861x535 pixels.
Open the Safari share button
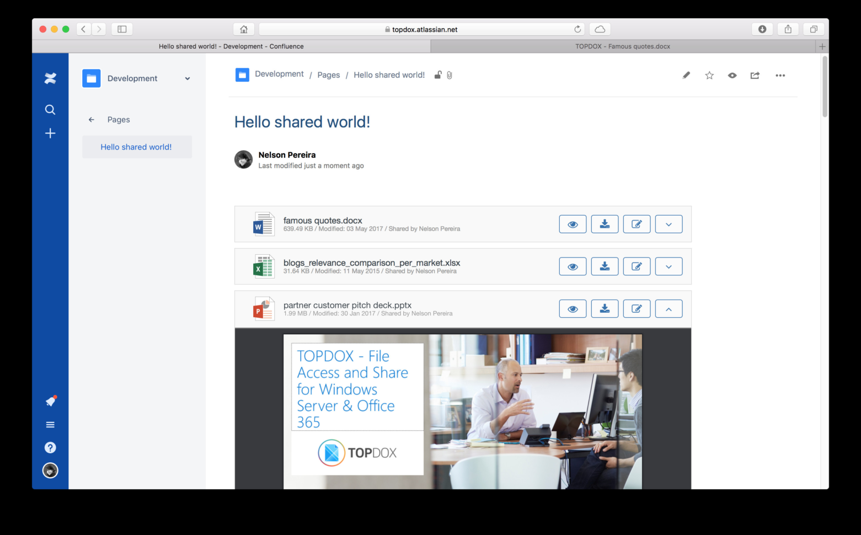788,29
